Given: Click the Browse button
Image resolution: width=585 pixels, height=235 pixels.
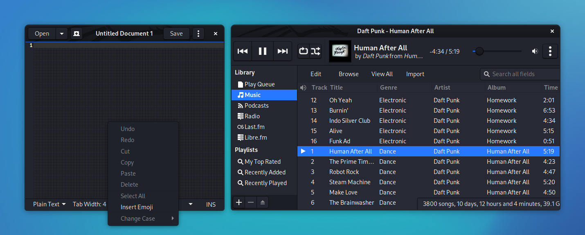Looking at the screenshot, I should tap(349, 74).
